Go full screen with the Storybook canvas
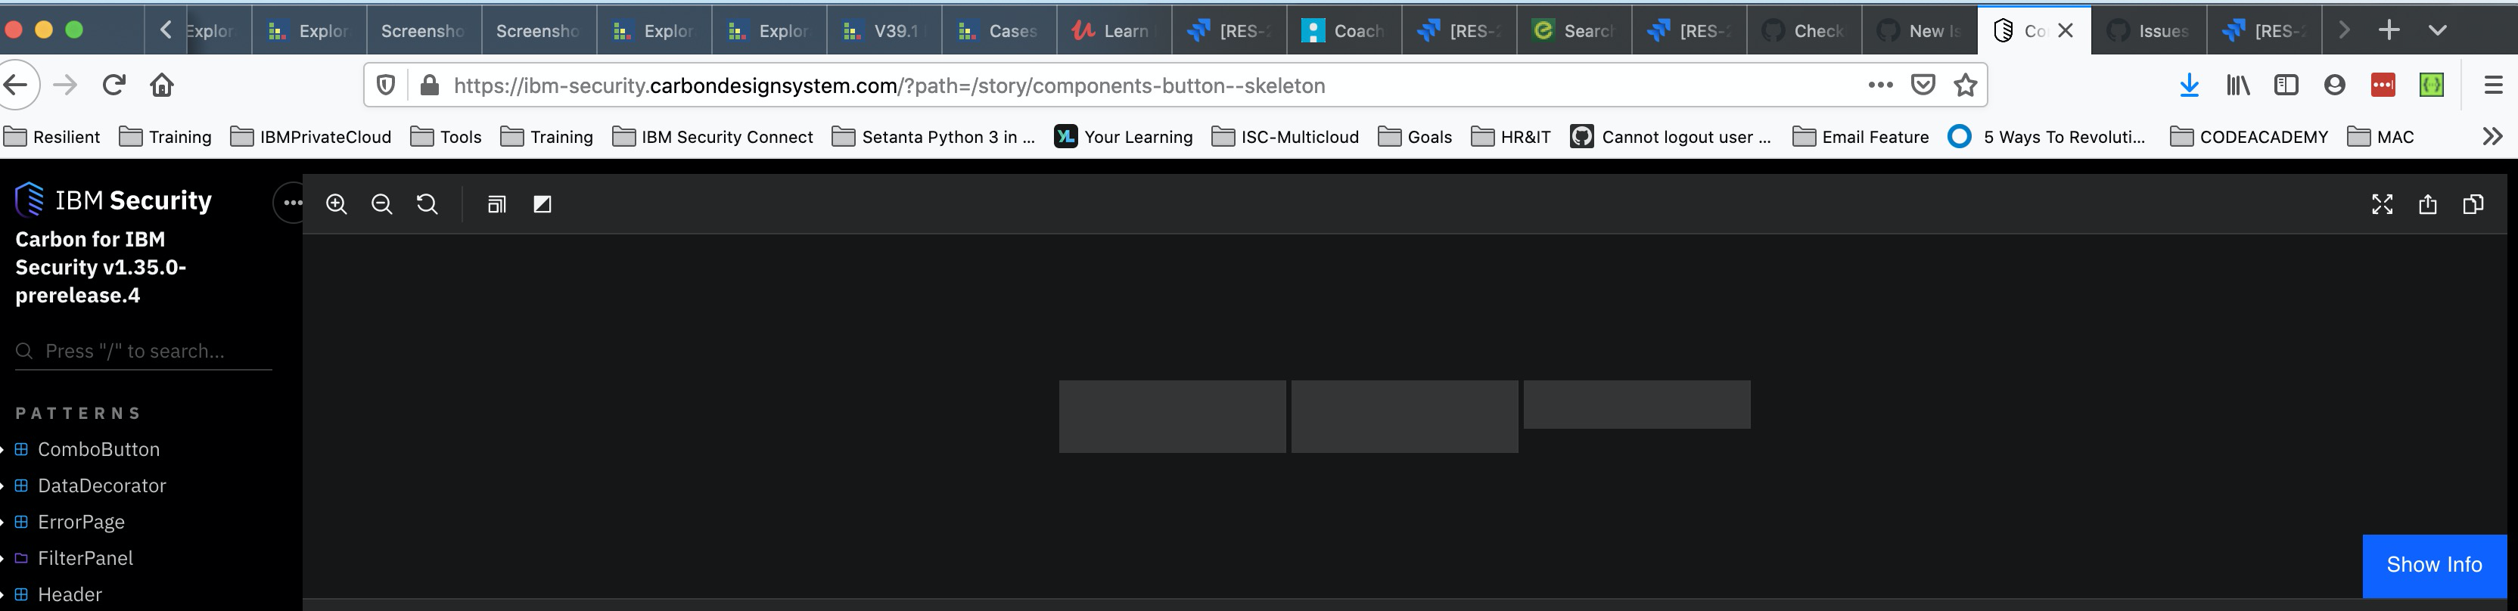 [2382, 204]
